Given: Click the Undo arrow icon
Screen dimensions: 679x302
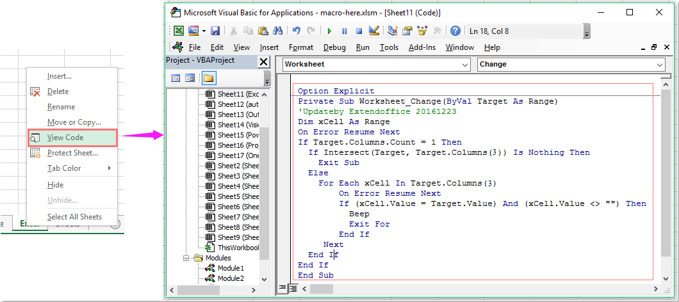Looking at the screenshot, I should click(x=296, y=31).
